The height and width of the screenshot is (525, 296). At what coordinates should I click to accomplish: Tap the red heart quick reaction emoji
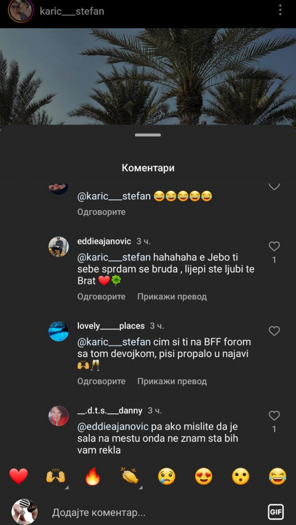click(x=18, y=476)
